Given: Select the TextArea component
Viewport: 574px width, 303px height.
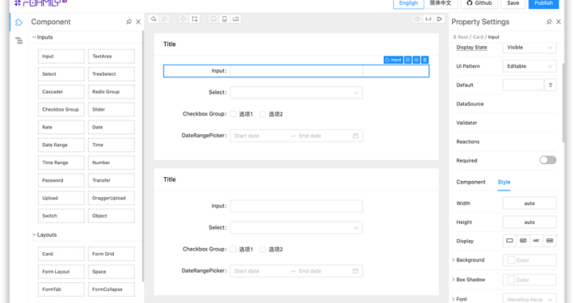Looking at the screenshot, I should pyautogui.click(x=111, y=57).
